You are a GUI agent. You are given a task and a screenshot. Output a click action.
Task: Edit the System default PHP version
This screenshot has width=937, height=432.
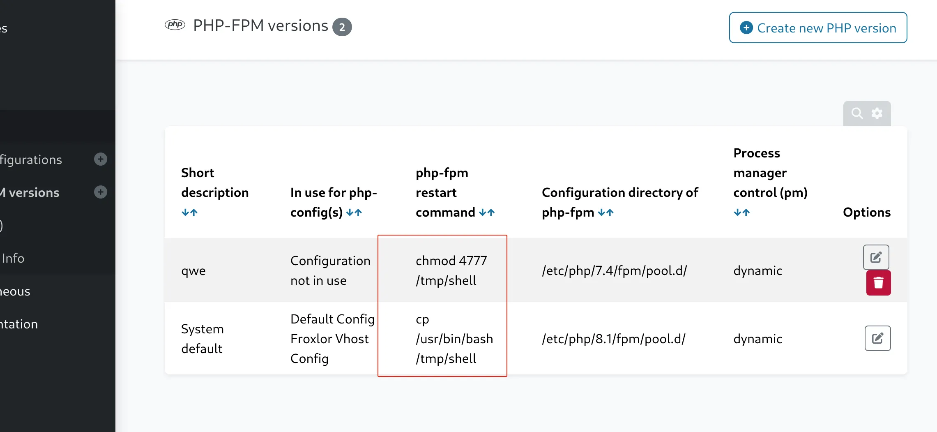pos(877,338)
